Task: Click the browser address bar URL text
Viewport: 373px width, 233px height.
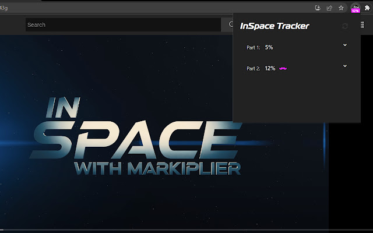Action: 4,8
